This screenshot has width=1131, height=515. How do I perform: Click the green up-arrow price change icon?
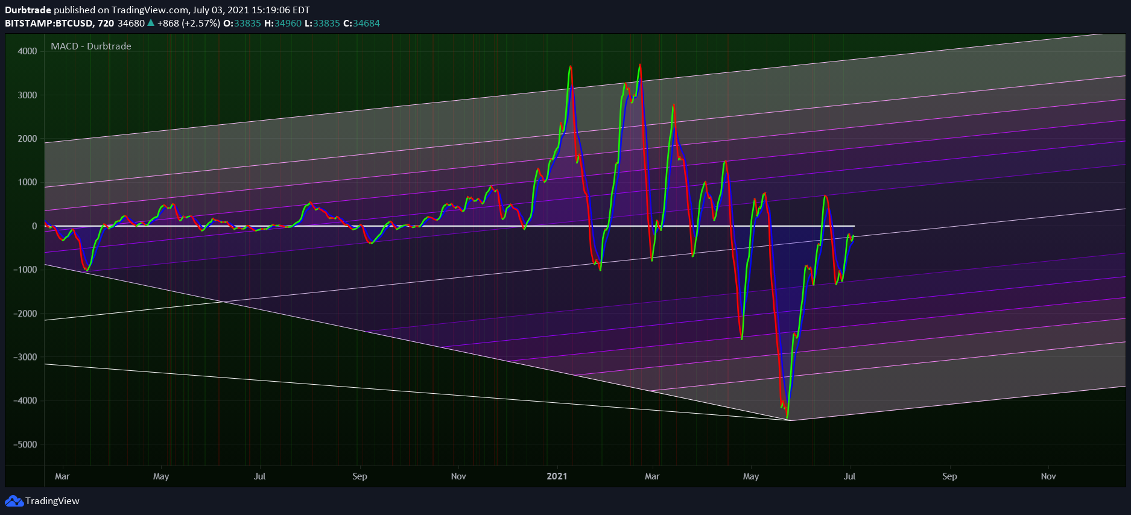151,23
